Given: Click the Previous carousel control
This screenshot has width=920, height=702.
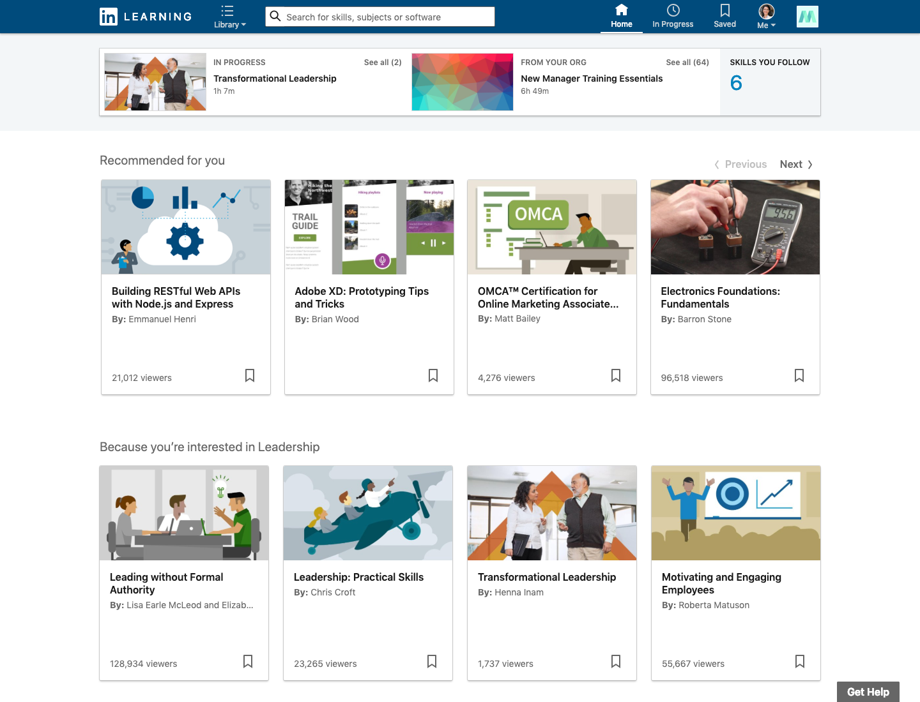Looking at the screenshot, I should point(740,164).
